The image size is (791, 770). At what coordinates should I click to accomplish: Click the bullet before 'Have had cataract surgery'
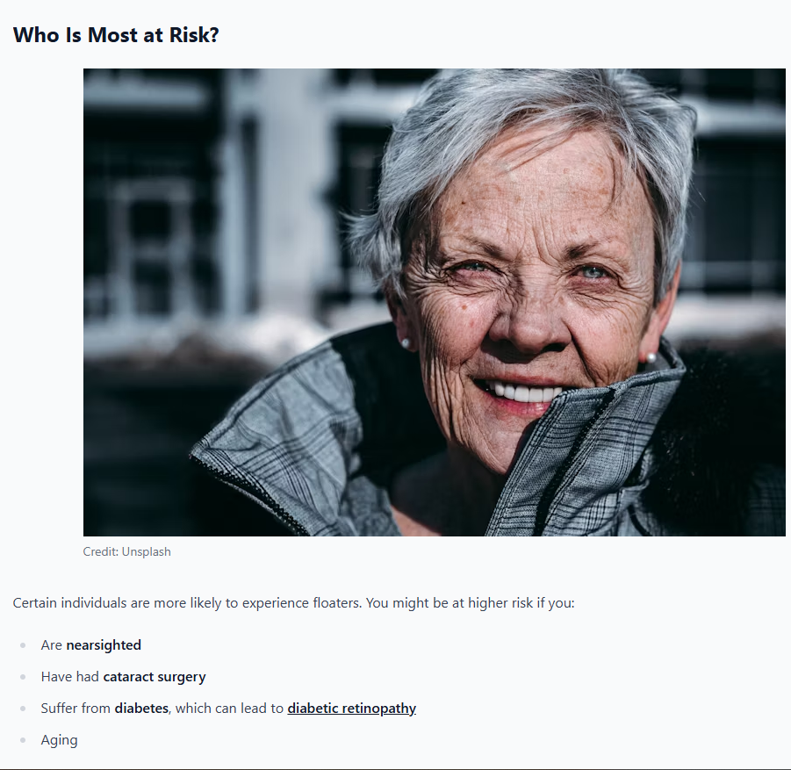(x=23, y=677)
